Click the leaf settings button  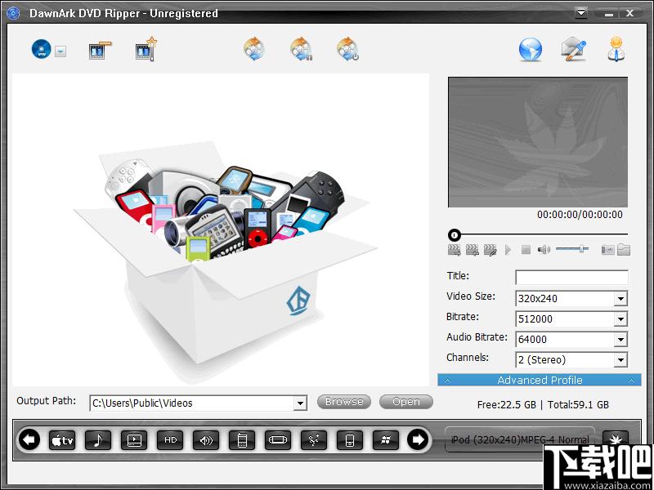click(616, 439)
